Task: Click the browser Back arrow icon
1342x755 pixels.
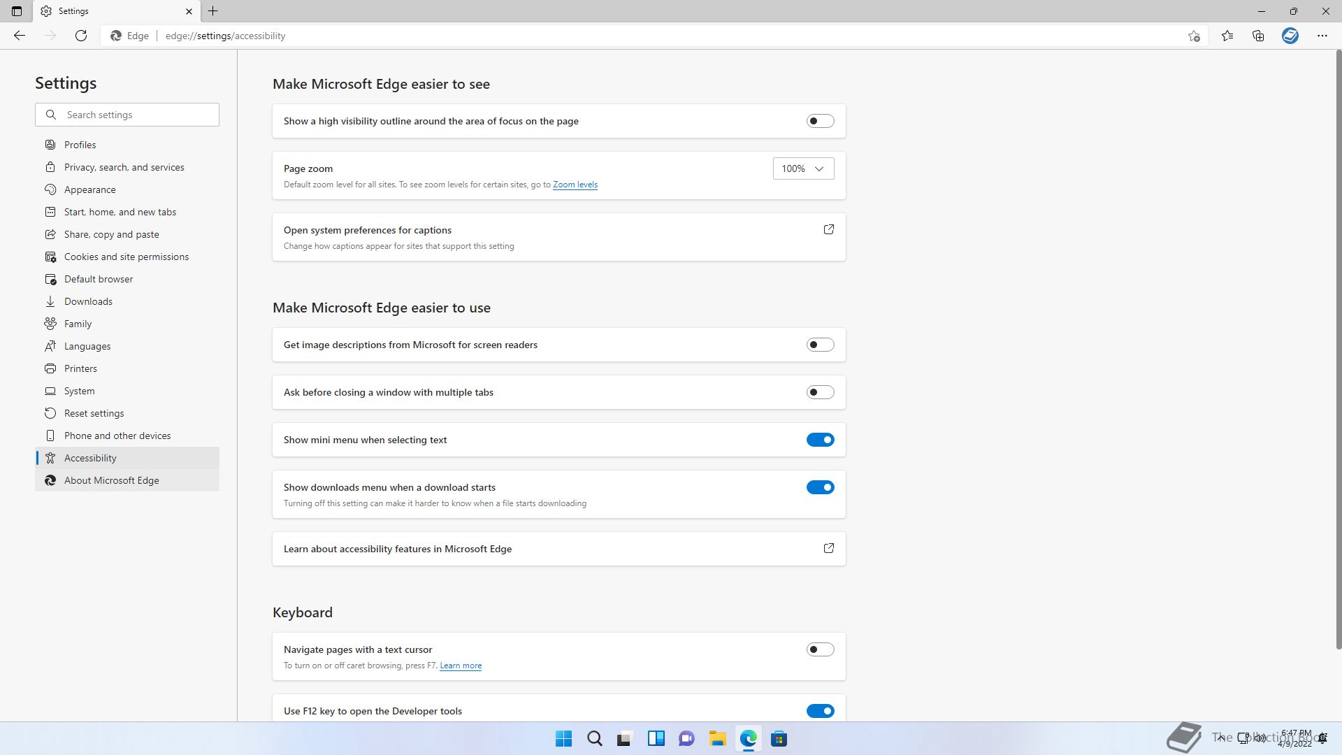Action: pyautogui.click(x=20, y=36)
